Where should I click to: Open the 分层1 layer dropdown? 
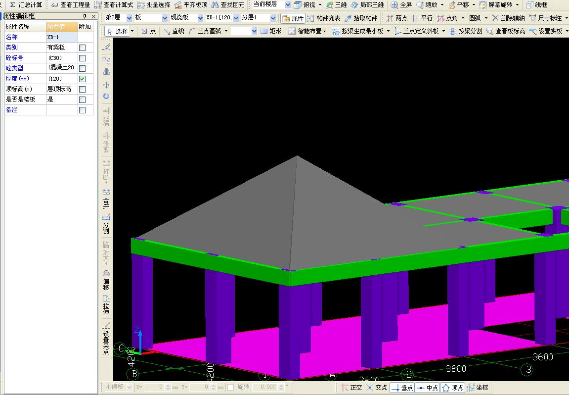coord(273,18)
